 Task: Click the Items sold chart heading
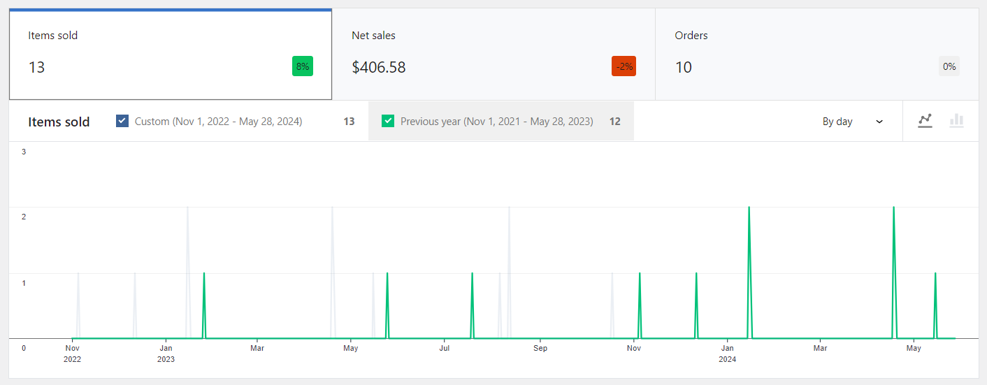pos(59,122)
